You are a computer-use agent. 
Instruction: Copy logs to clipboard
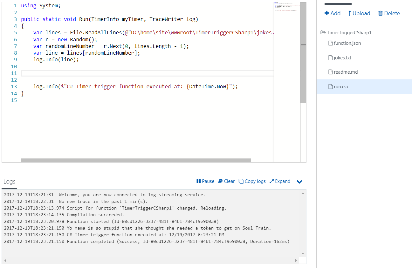(252, 181)
